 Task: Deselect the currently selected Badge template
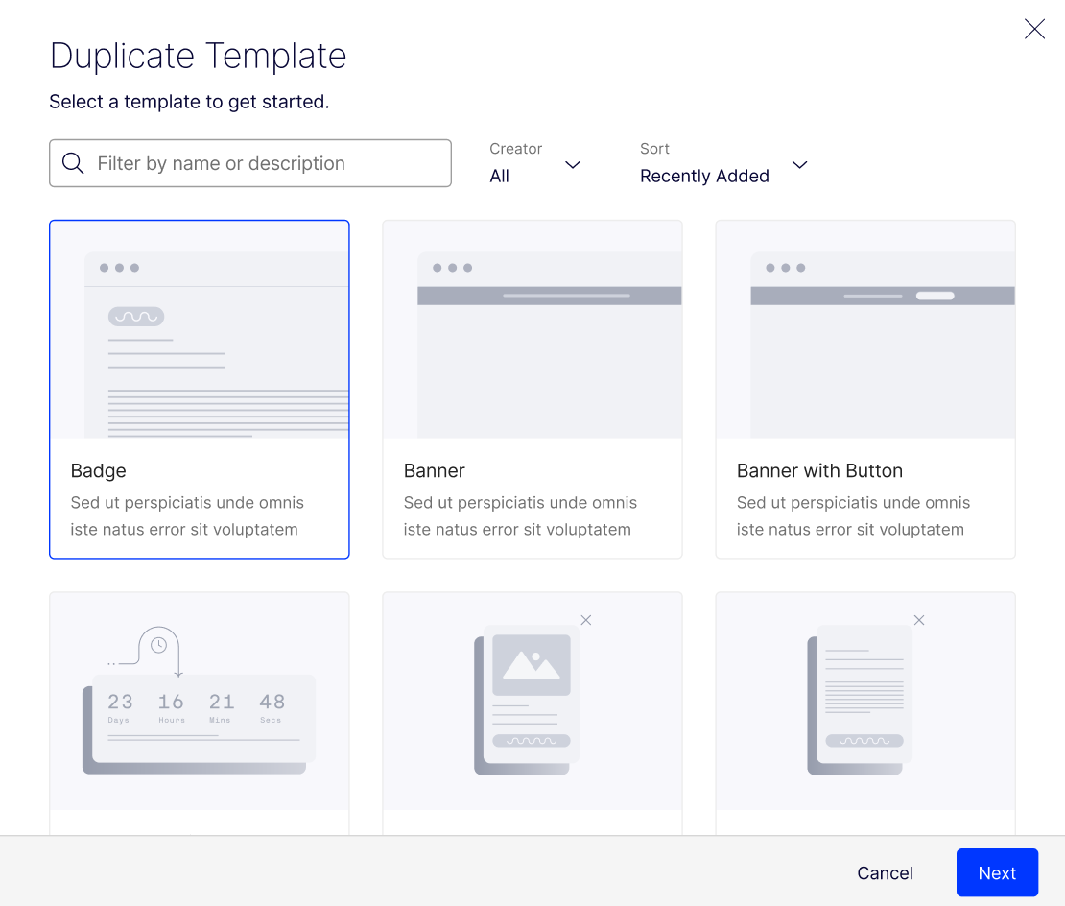point(199,389)
